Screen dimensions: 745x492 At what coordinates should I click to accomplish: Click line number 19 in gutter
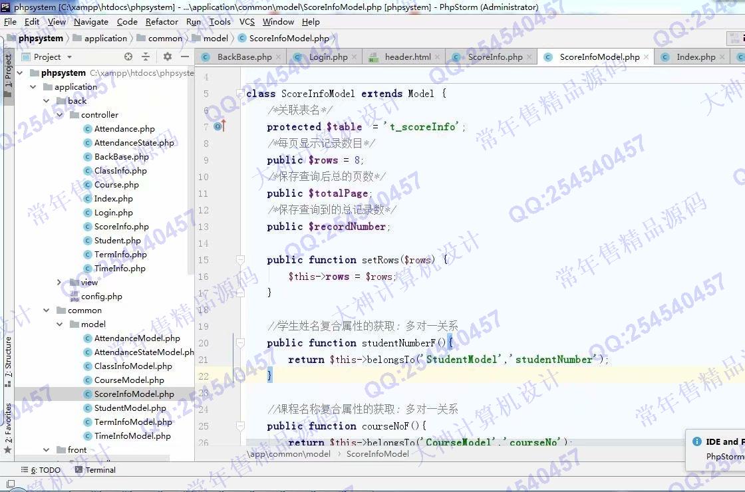click(204, 326)
